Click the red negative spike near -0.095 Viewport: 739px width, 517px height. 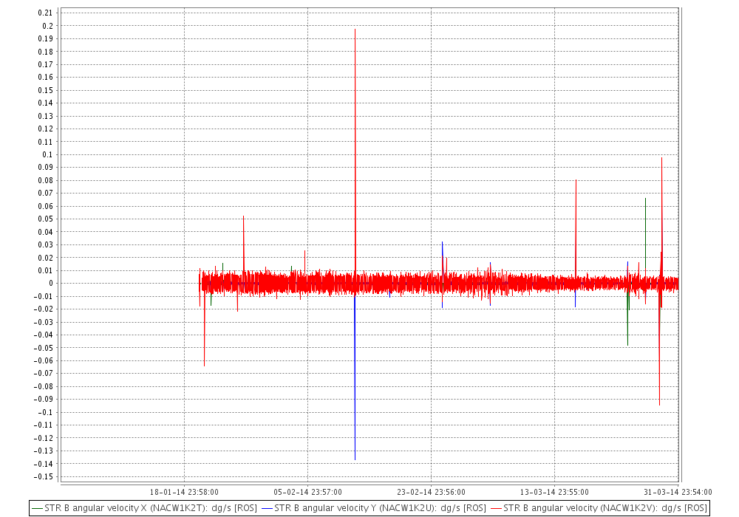pos(659,403)
